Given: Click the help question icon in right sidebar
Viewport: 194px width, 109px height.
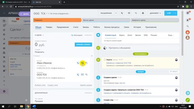Looking at the screenshot, I should pos(188,13).
